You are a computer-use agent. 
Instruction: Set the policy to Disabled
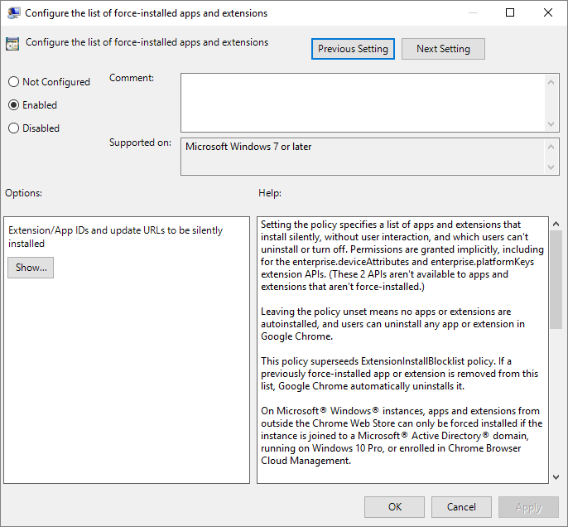click(x=13, y=128)
